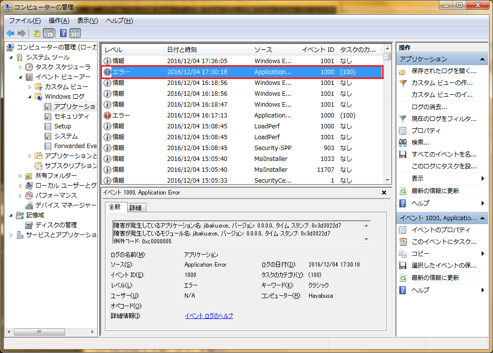Collapse the Windows ログ tree node
493x353 pixels.
click(x=29, y=97)
